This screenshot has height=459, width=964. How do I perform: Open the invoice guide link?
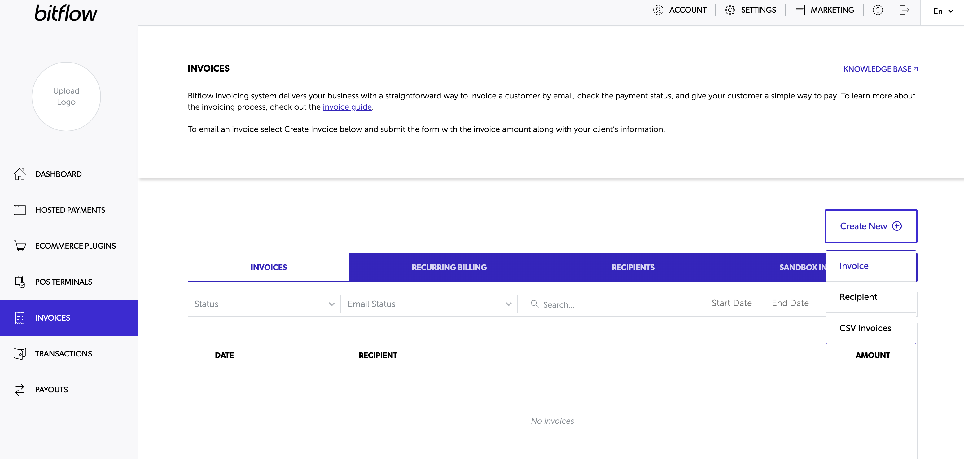[347, 107]
